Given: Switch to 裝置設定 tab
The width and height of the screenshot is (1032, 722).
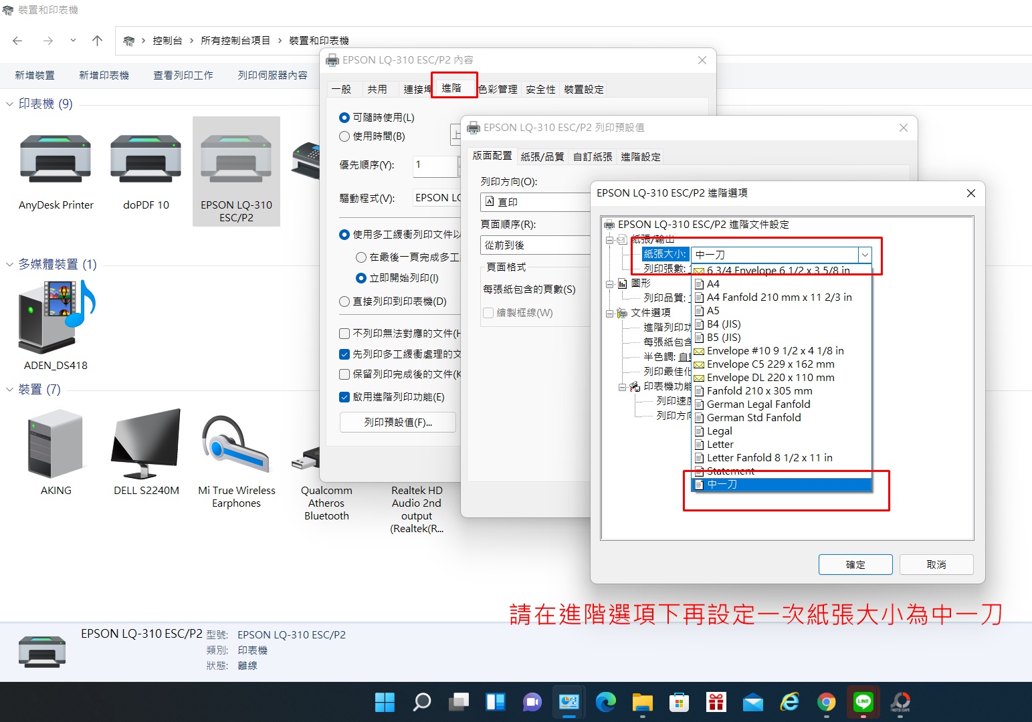Looking at the screenshot, I should coord(584,89).
